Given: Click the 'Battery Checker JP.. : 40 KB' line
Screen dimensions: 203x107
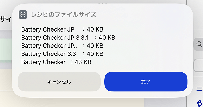Looking at the screenshot, I should [62, 46].
